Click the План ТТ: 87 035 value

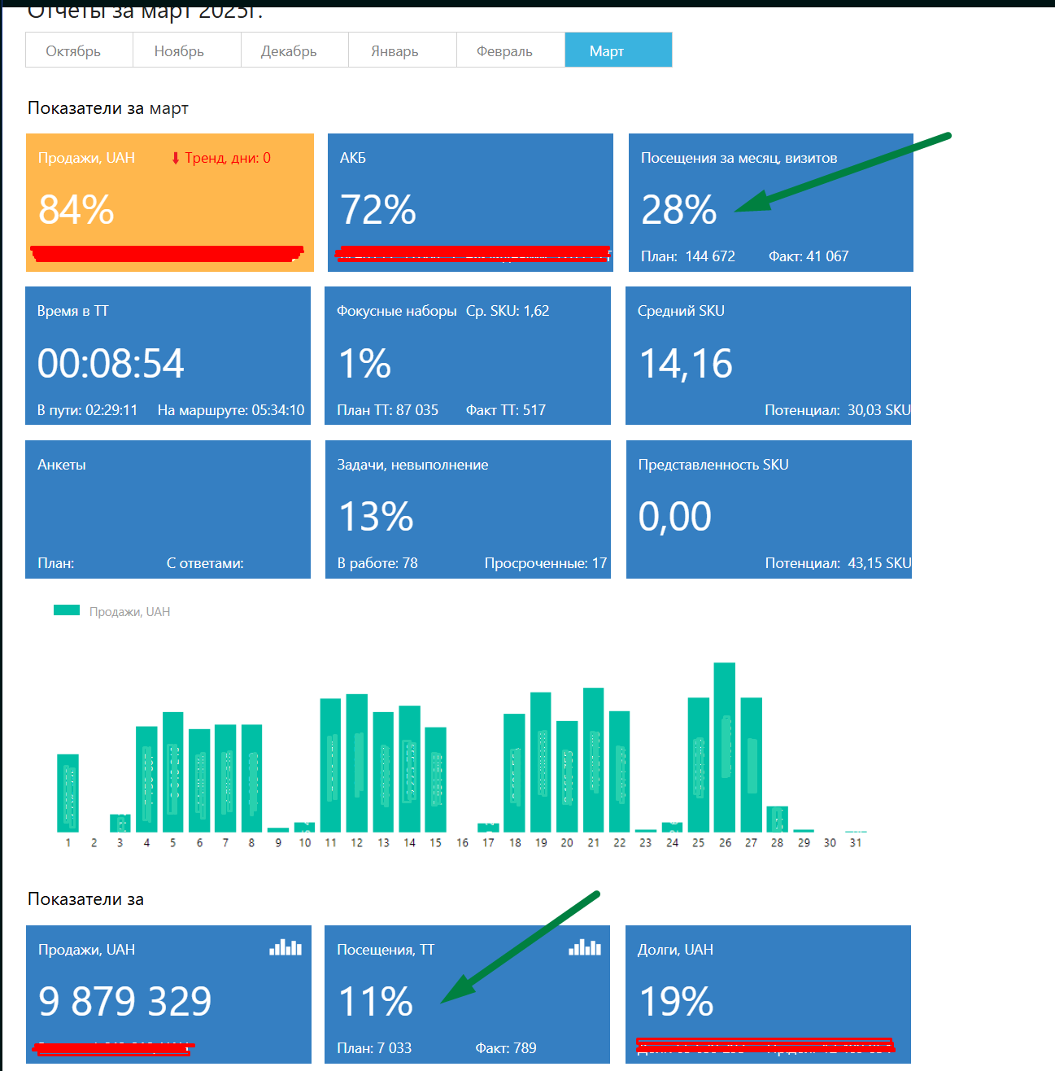(x=387, y=410)
